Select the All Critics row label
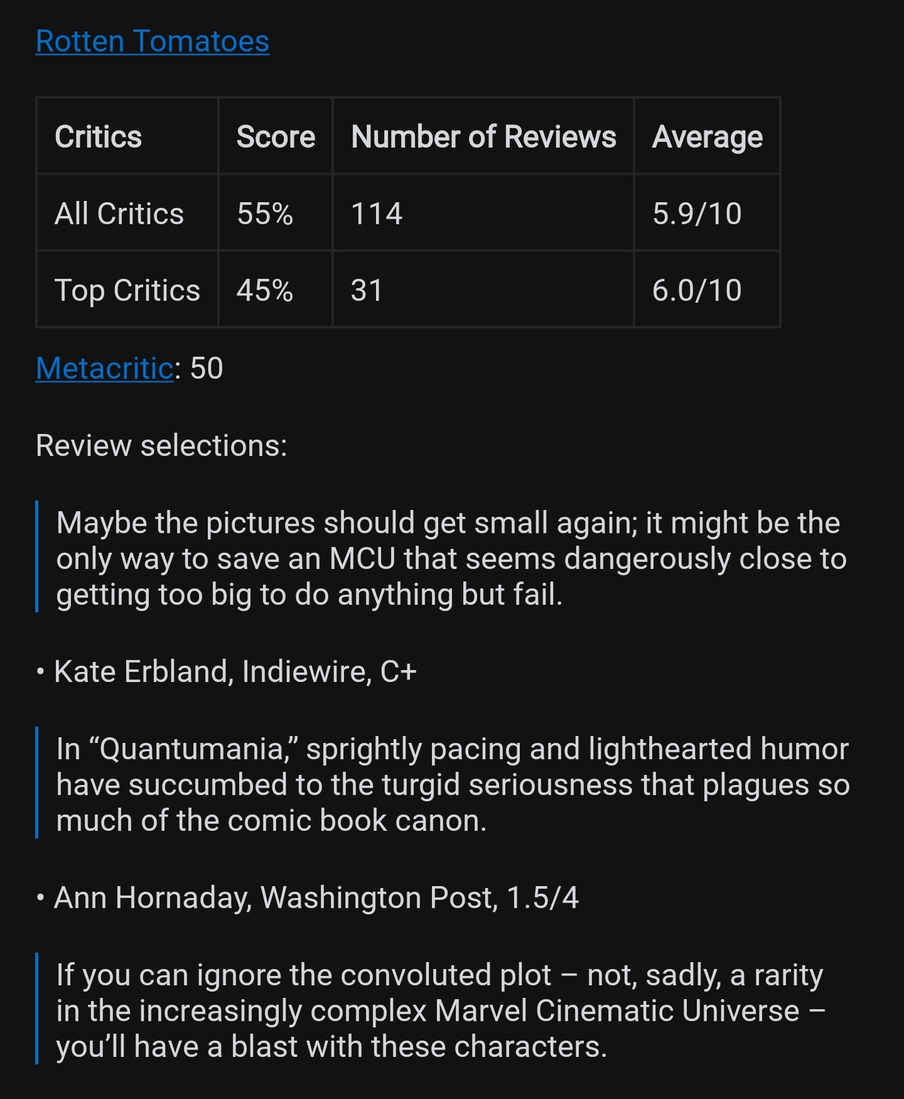904x1099 pixels. tap(119, 214)
